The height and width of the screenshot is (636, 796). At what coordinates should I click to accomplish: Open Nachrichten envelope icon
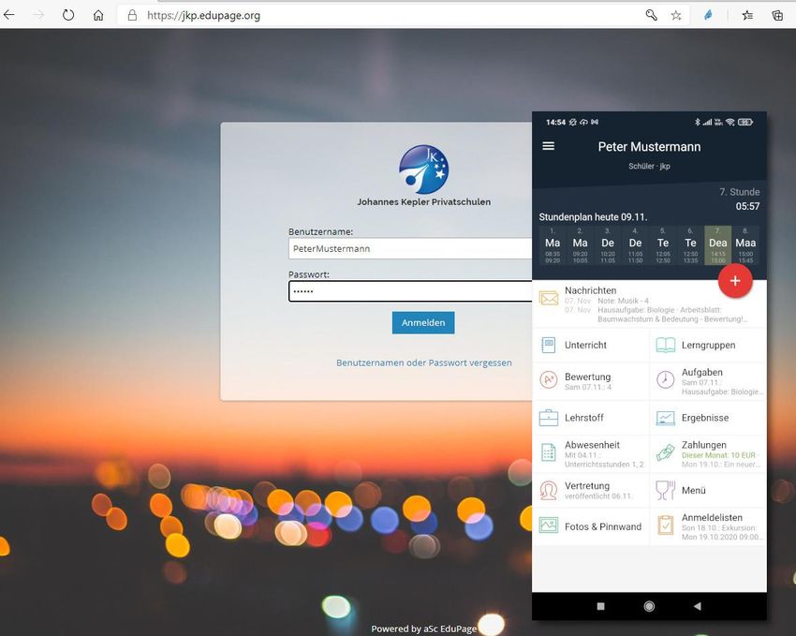pos(549,299)
